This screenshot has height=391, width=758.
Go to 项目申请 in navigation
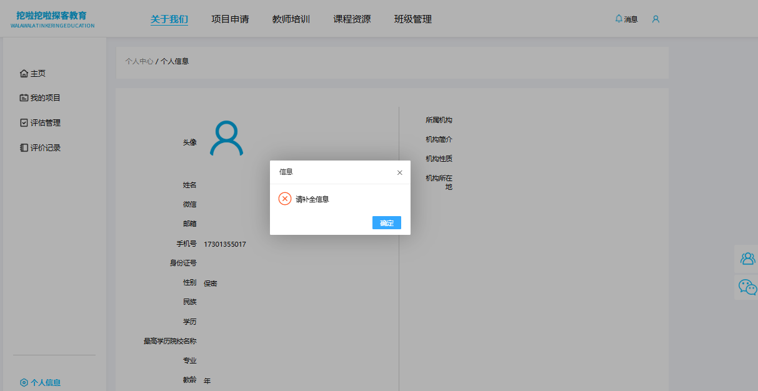pos(230,19)
